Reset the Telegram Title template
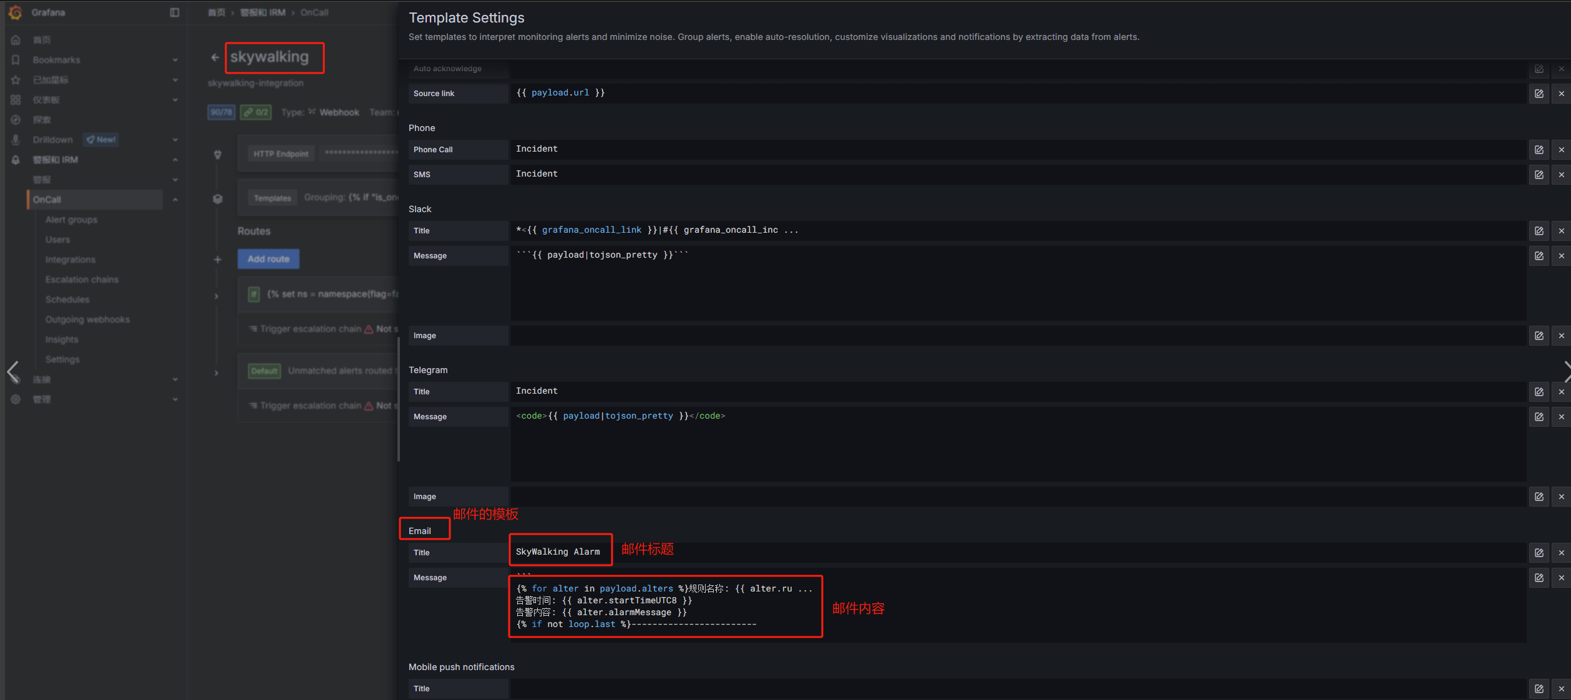 pos(1561,392)
